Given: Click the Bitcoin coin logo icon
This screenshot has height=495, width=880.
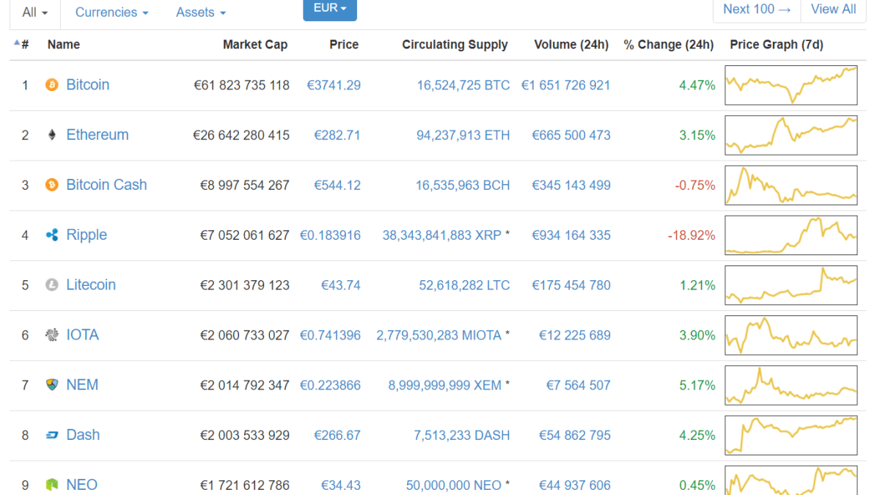Looking at the screenshot, I should (x=51, y=85).
